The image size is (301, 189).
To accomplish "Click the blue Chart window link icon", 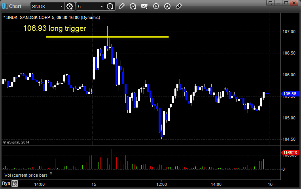I will point(5,6).
